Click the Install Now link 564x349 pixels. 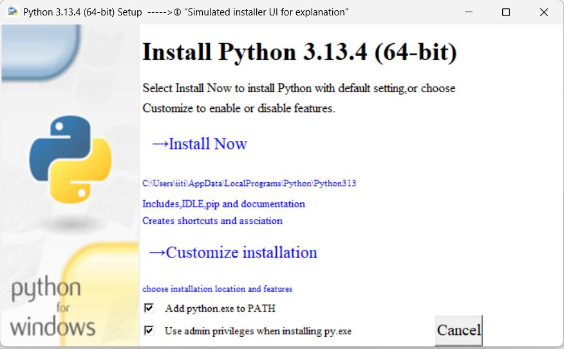point(200,144)
